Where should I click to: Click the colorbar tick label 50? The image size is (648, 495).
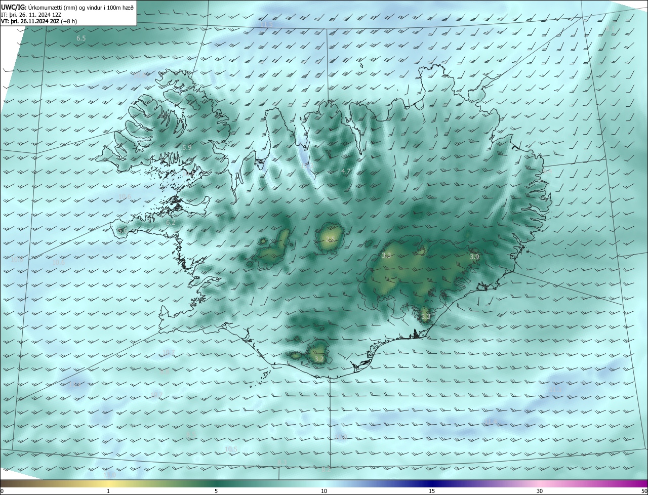644,491
